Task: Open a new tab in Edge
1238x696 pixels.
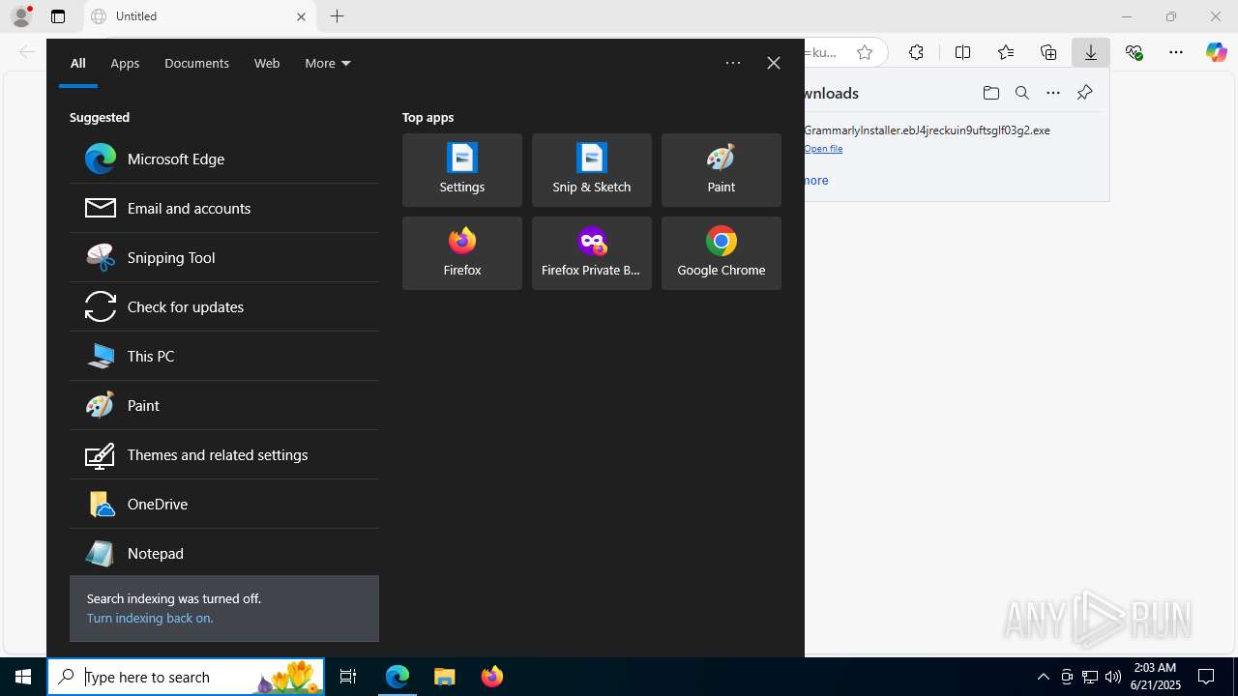Action: (337, 16)
